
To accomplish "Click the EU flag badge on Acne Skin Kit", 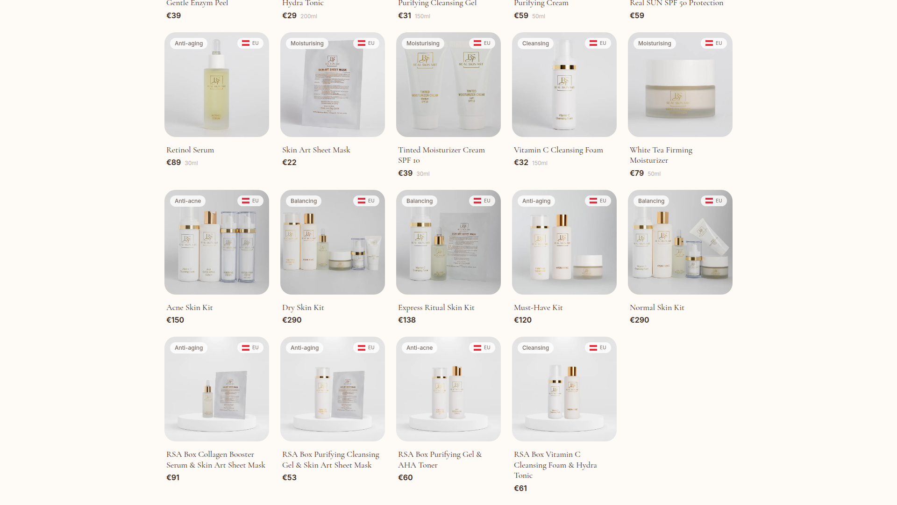I will click(x=250, y=201).
